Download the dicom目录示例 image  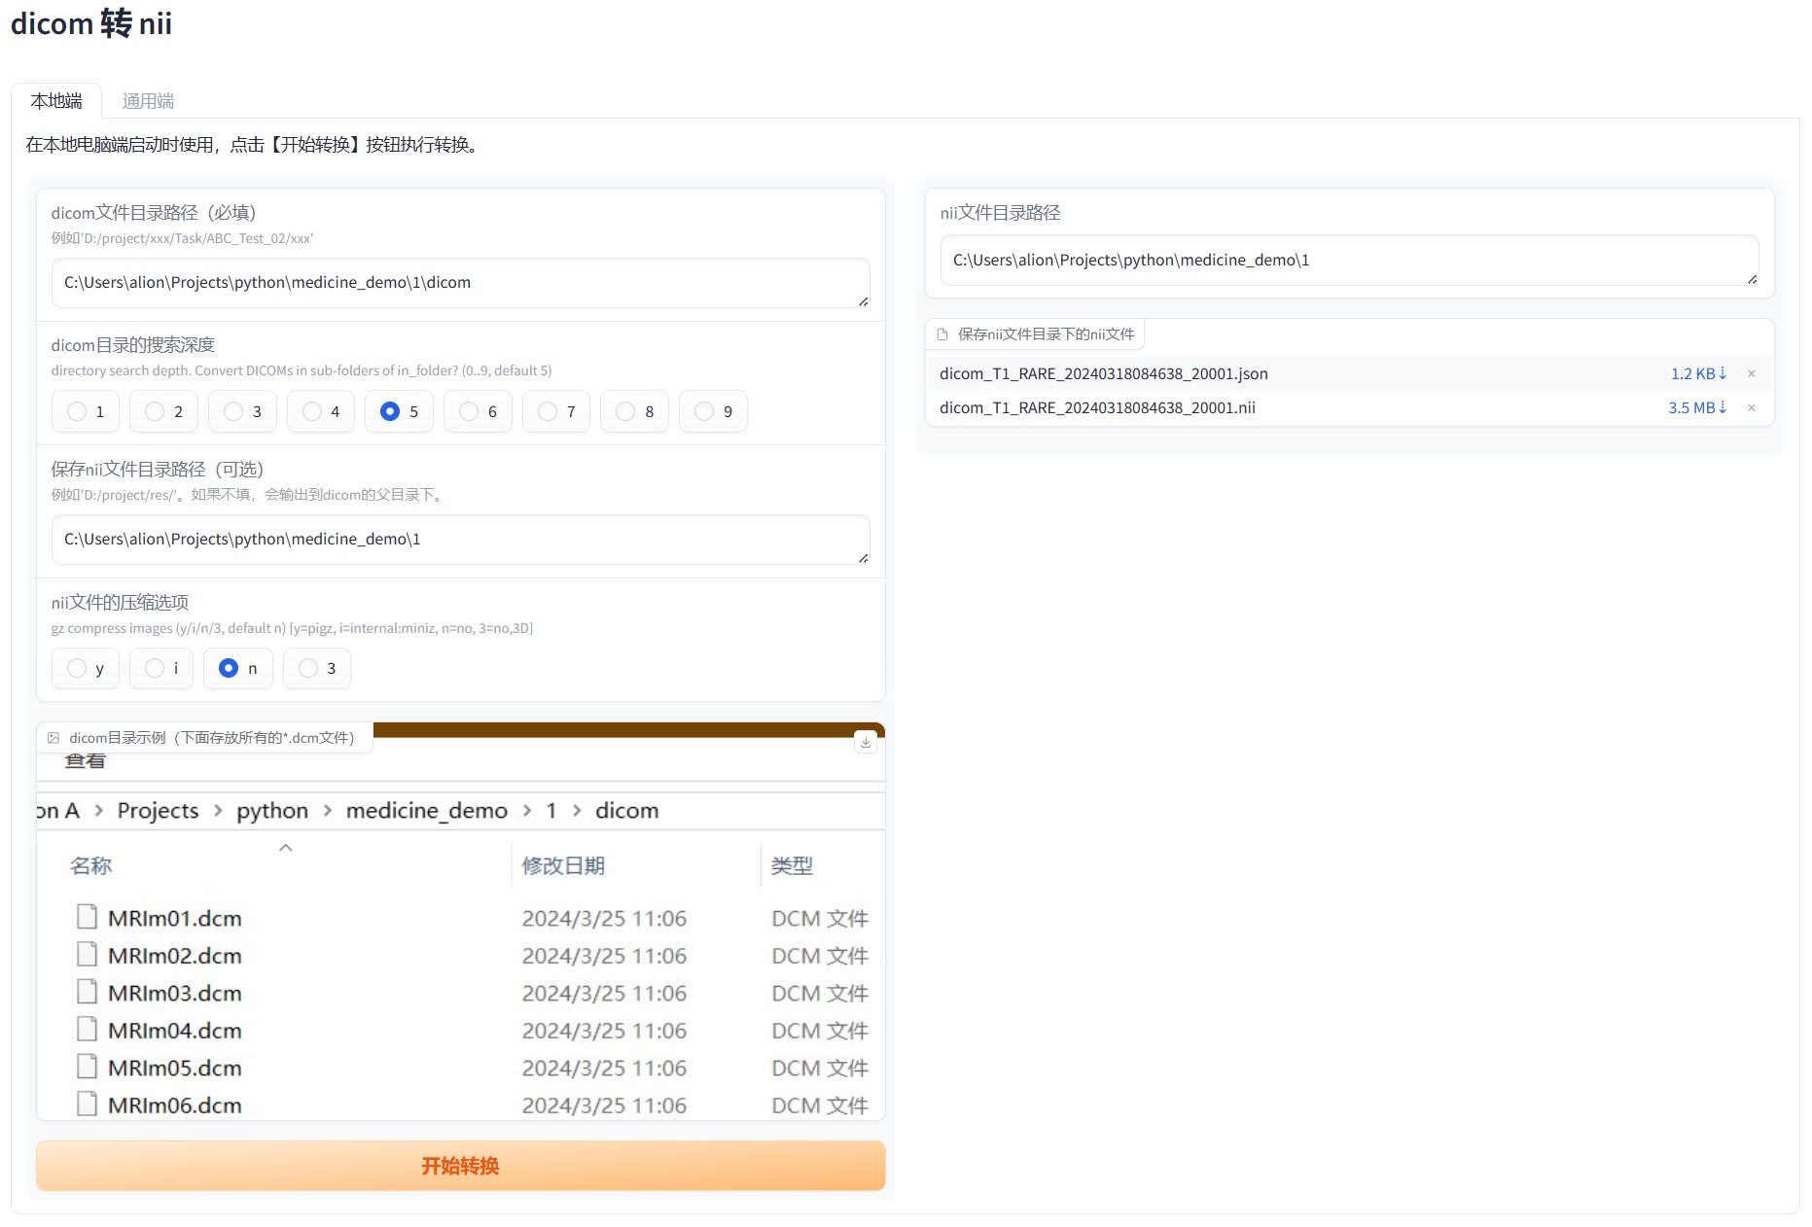tap(866, 742)
